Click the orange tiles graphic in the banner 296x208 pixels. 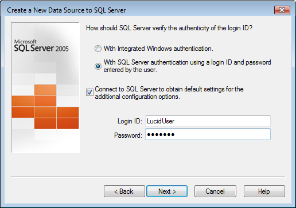(45, 107)
